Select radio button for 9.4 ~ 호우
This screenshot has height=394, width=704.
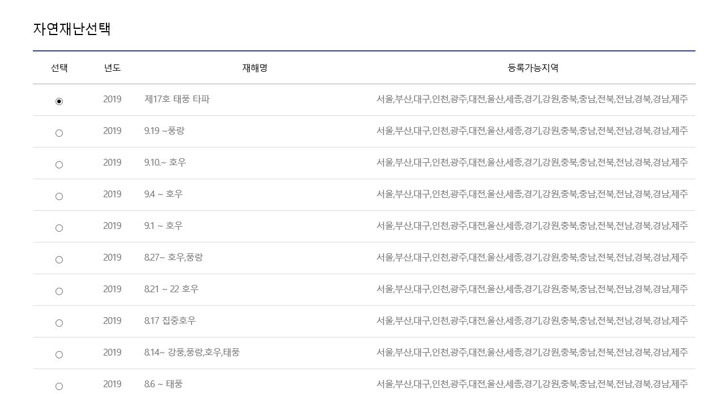coord(59,196)
